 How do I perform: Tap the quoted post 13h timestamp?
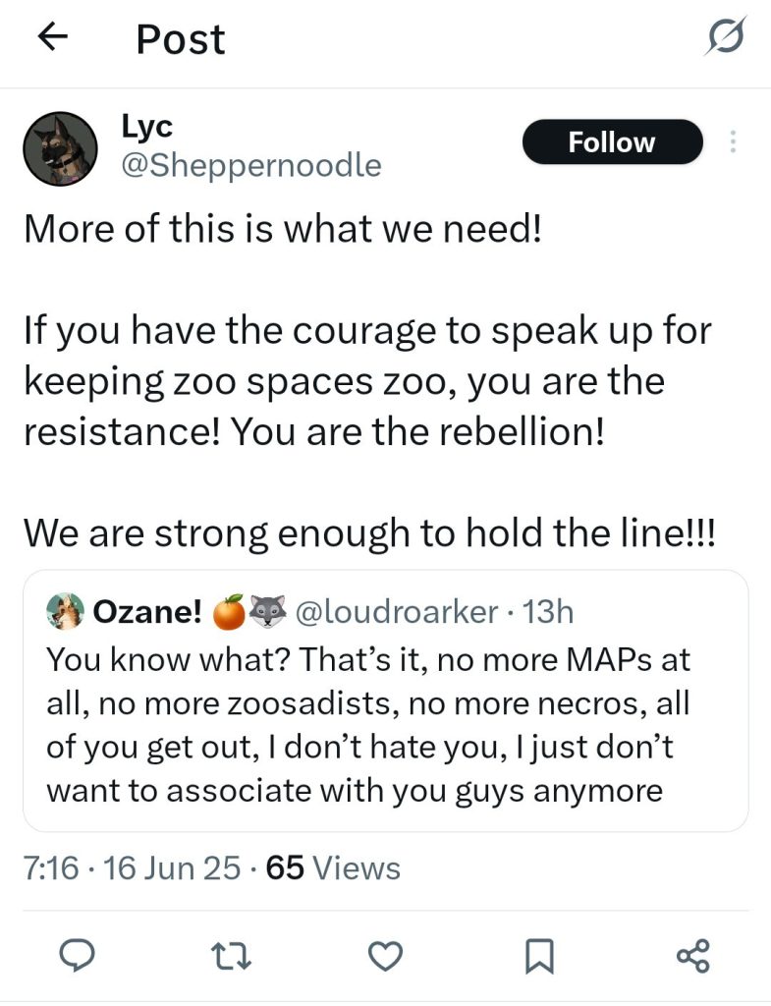pyautogui.click(x=548, y=611)
